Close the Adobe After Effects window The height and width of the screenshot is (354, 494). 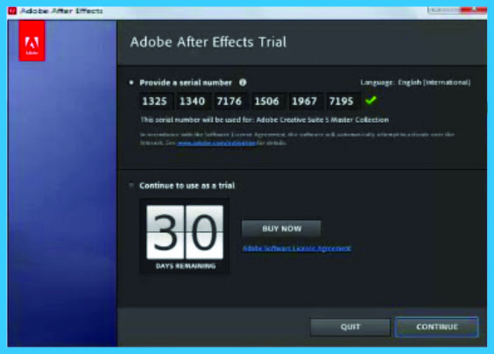[474, 11]
